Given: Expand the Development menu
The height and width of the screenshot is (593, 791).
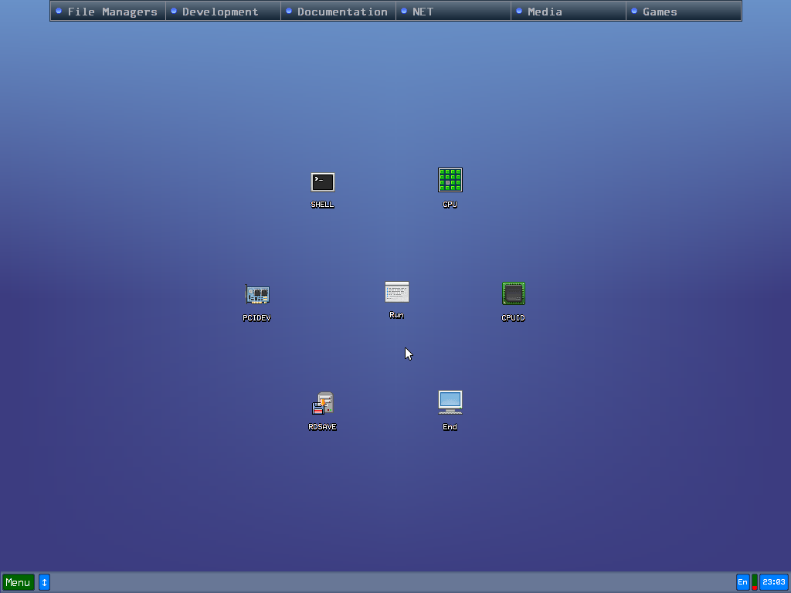Looking at the screenshot, I should pyautogui.click(x=220, y=12).
